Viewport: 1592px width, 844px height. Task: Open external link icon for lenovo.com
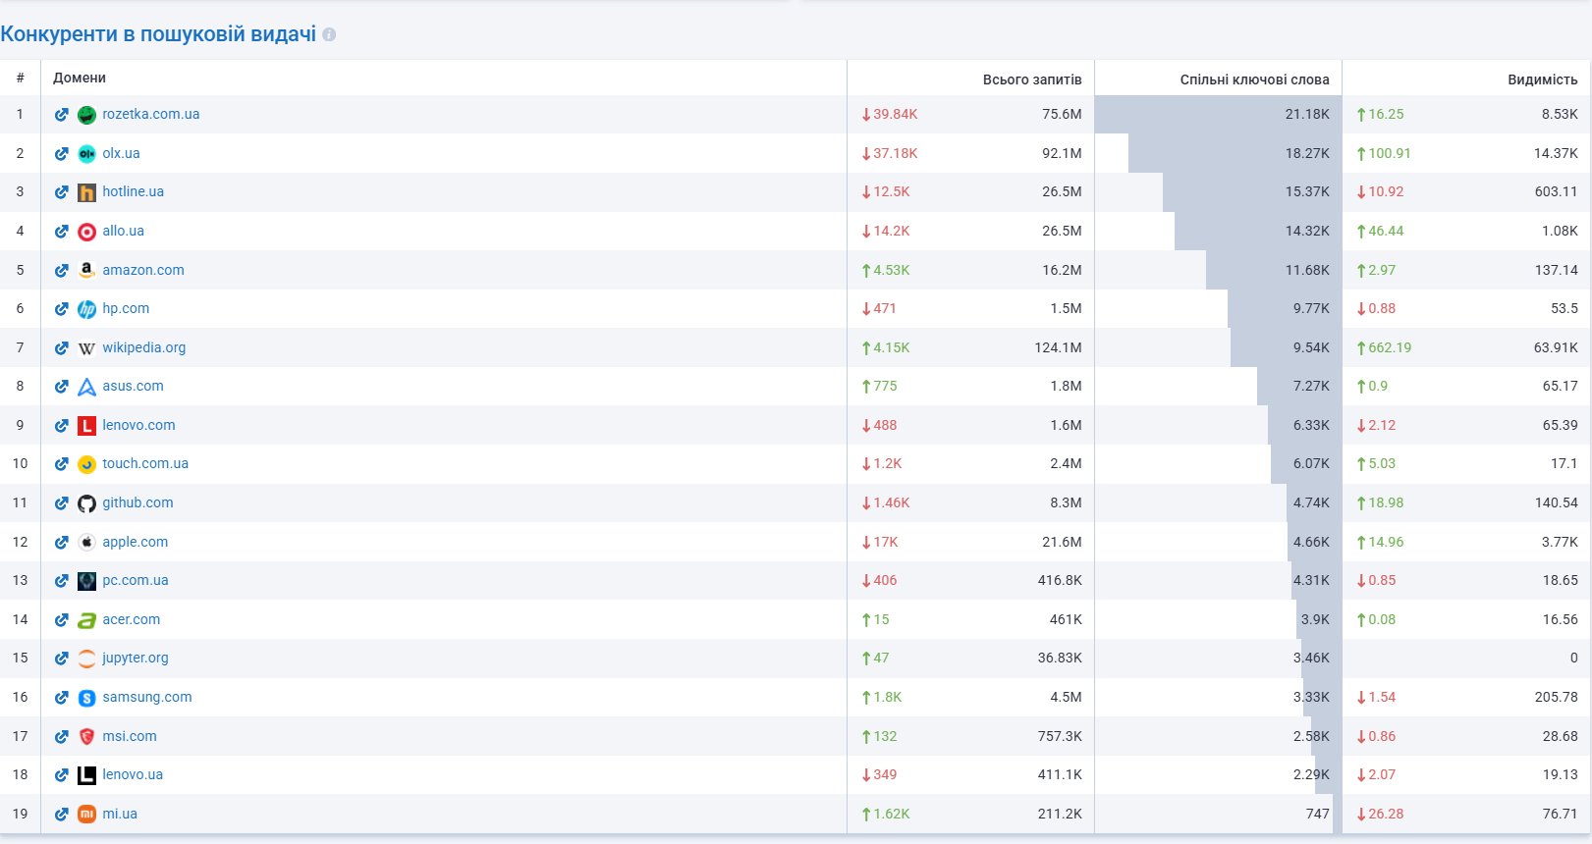pos(61,426)
